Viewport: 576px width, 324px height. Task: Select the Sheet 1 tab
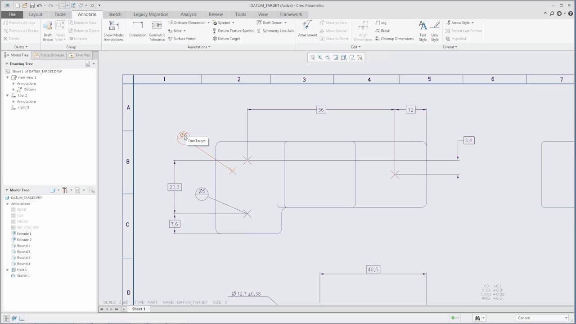click(x=139, y=309)
